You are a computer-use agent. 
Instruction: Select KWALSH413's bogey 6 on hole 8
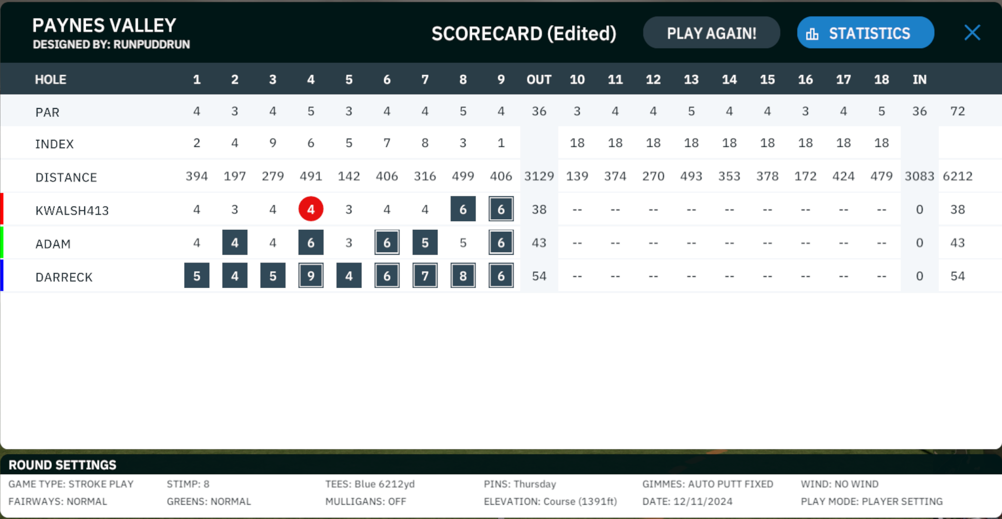click(463, 209)
